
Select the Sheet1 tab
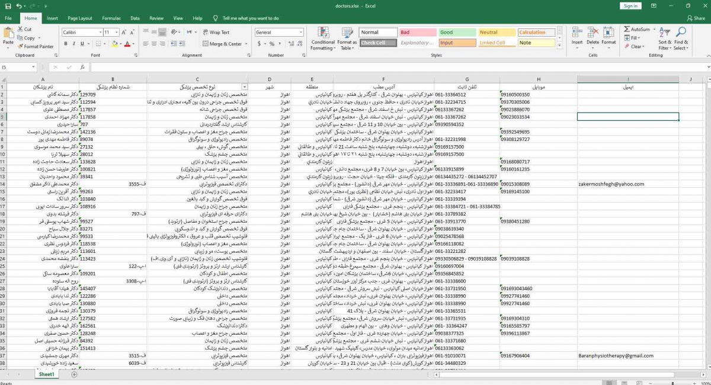(46, 375)
